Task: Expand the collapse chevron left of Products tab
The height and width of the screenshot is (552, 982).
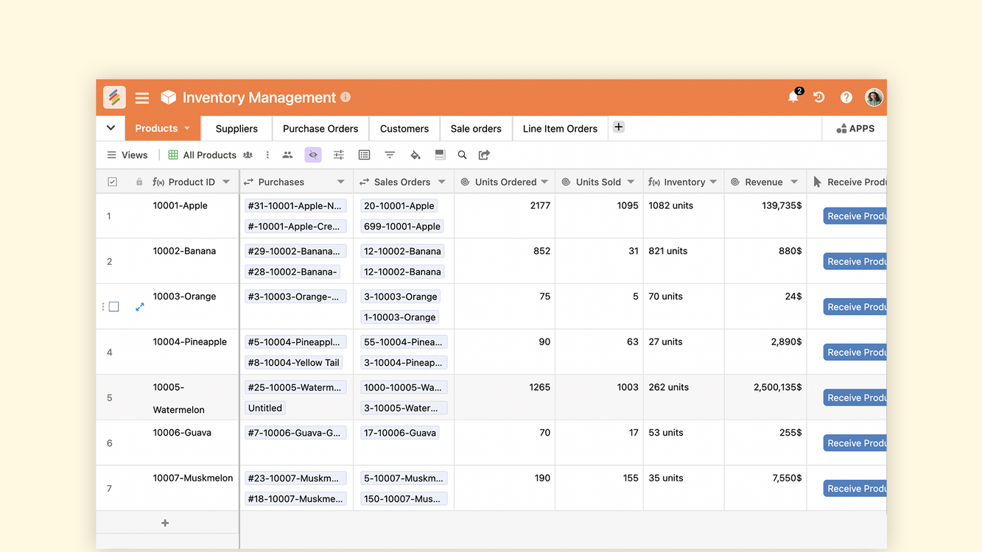Action: [x=111, y=128]
